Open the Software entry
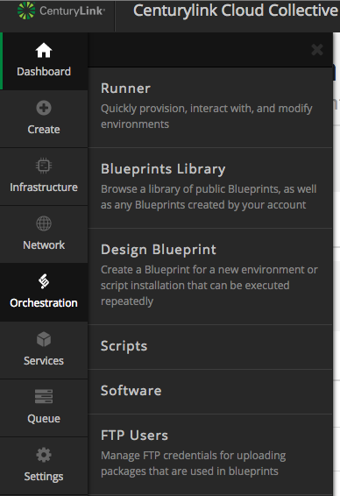 pos(210,392)
